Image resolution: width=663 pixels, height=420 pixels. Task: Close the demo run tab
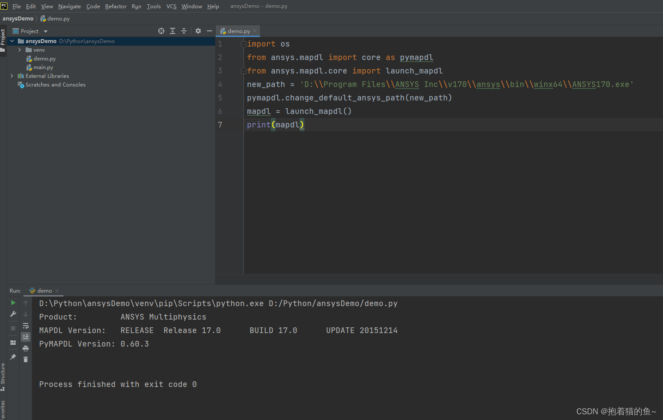[57, 291]
